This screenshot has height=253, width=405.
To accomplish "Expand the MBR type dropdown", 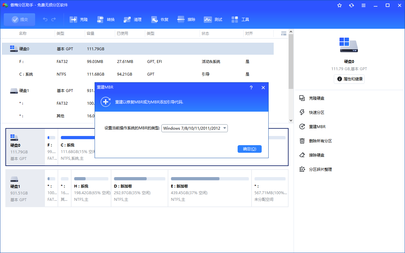I will click(225, 128).
